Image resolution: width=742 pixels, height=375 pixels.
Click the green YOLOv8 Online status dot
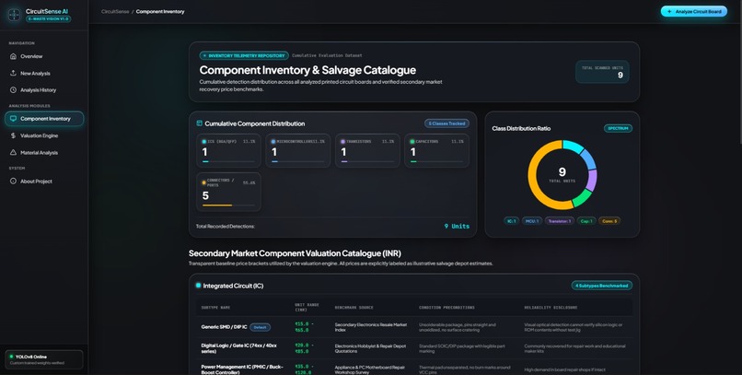tap(12, 357)
